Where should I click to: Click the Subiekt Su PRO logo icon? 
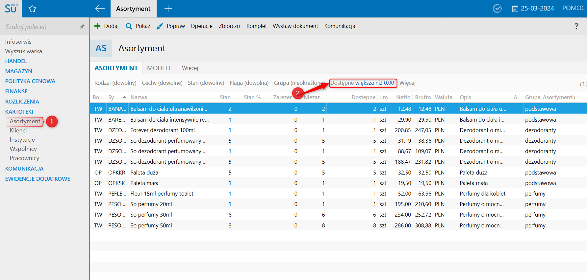tap(11, 9)
